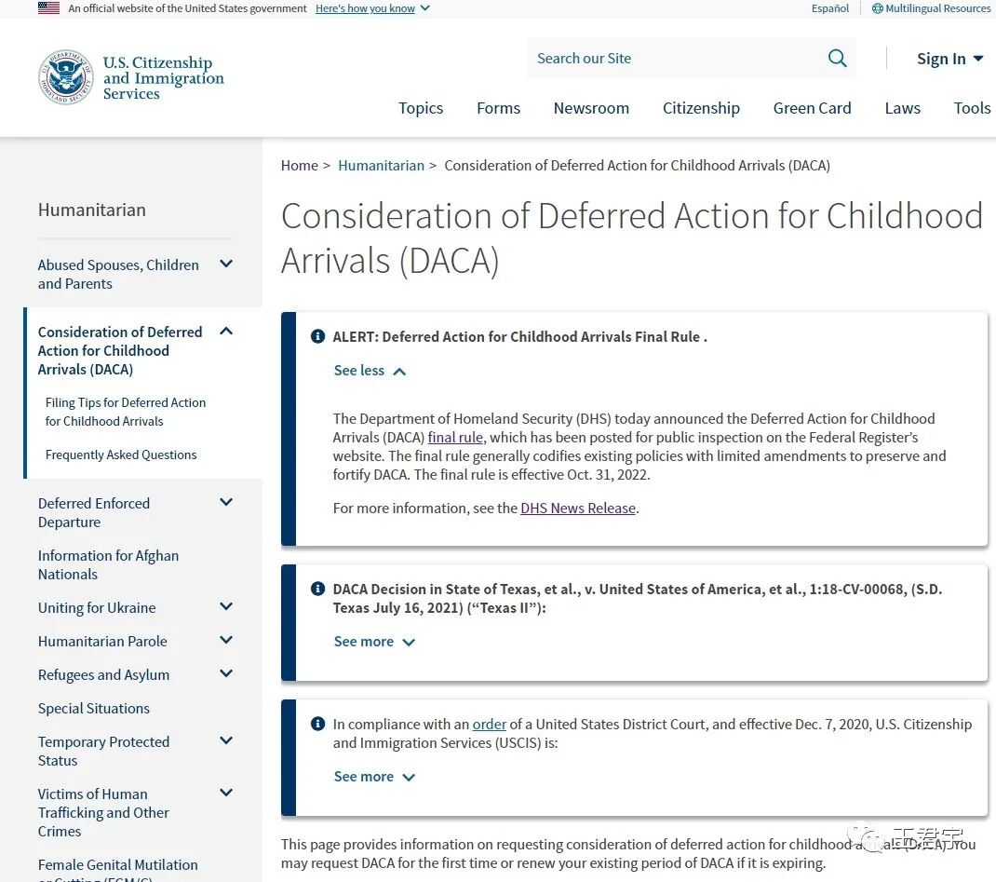
Task: Open the Topics menu
Action: coord(421,108)
